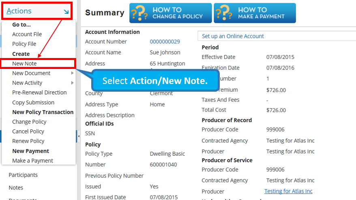The width and height of the screenshot is (356, 200).
Task: Collapse the sidebar using the divider arrow
Action: 79,135
